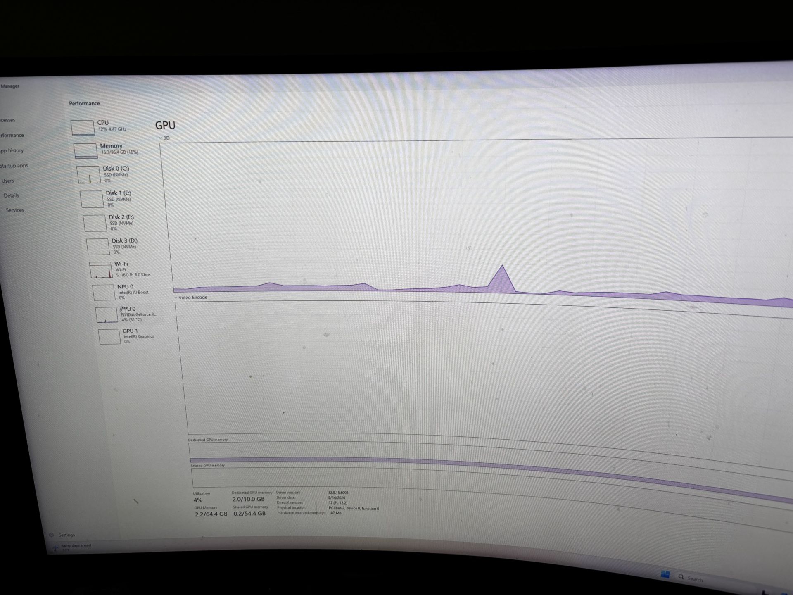Screen dimensions: 793x595
Task: Select NPU 0 Intel AI Boost graph
Action: click(104, 293)
